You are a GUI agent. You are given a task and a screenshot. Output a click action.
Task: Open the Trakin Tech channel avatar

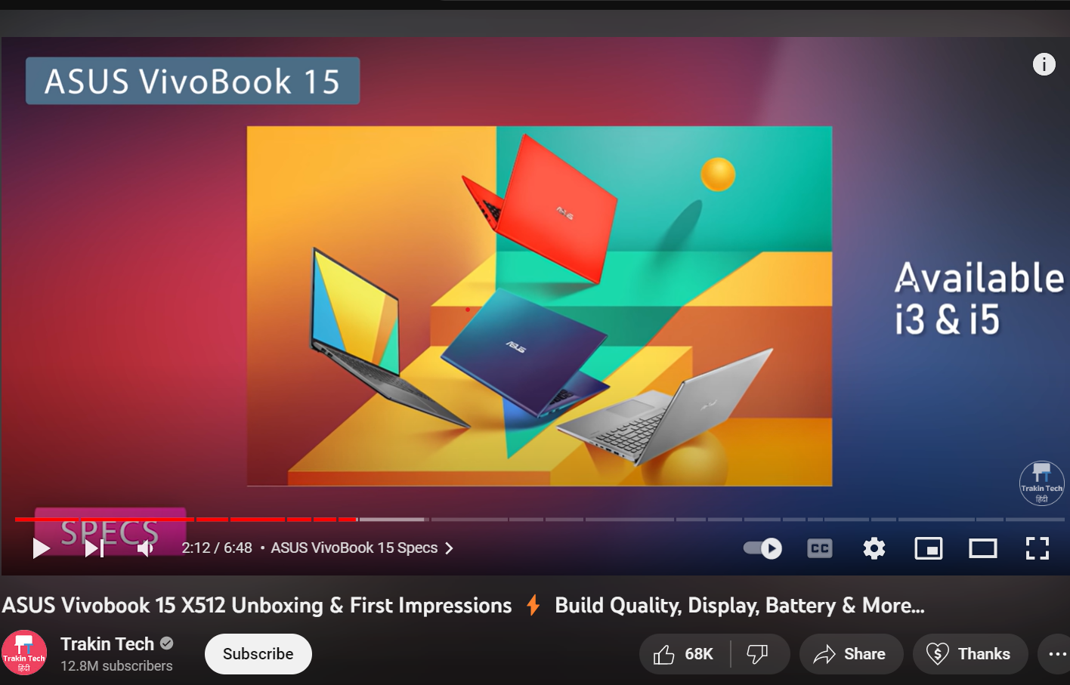[24, 653]
